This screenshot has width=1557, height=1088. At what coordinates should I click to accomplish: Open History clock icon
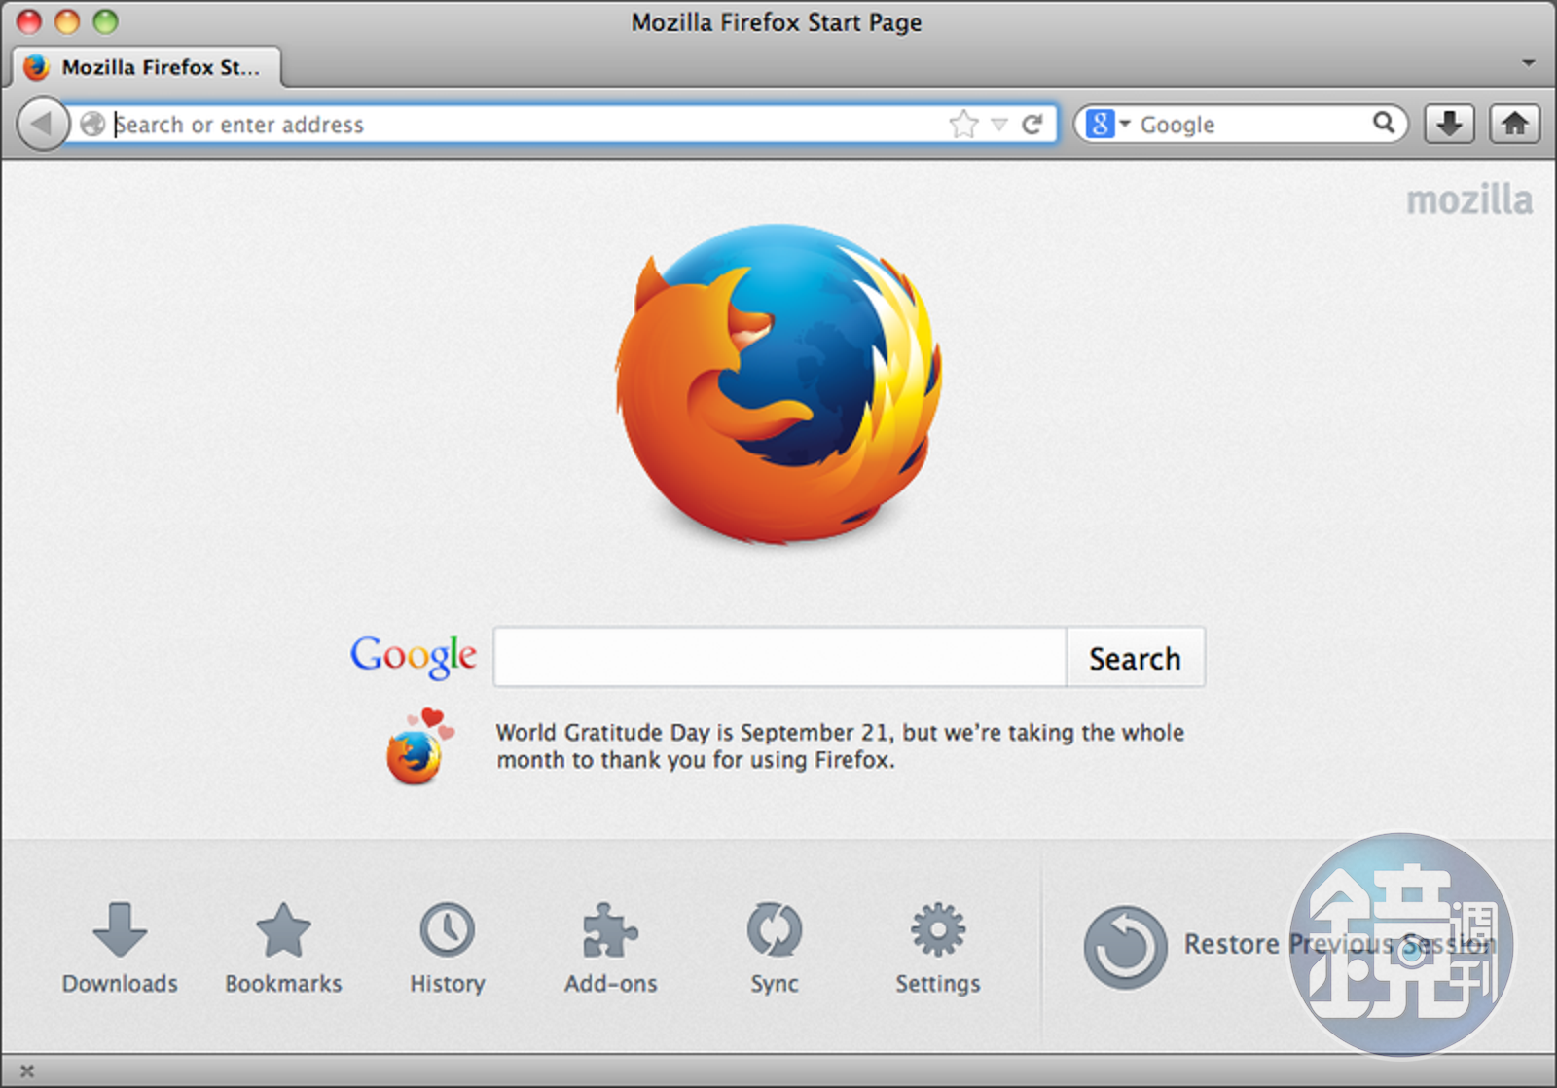click(x=447, y=931)
